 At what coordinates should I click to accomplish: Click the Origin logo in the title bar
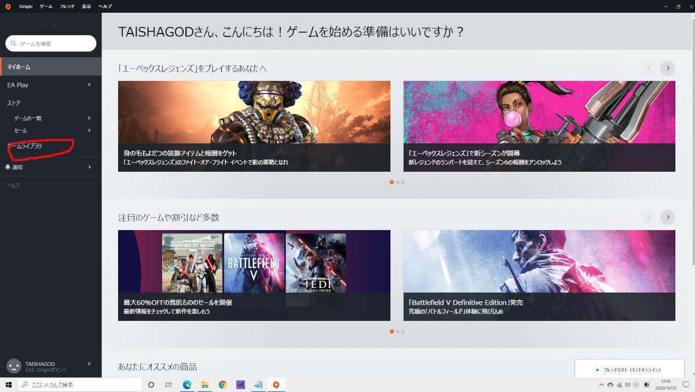pyautogui.click(x=8, y=6)
